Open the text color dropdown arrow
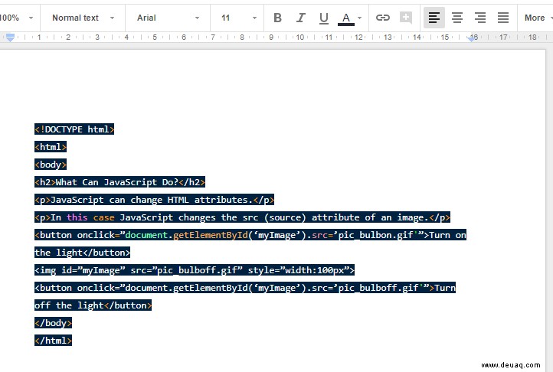 coord(359,18)
